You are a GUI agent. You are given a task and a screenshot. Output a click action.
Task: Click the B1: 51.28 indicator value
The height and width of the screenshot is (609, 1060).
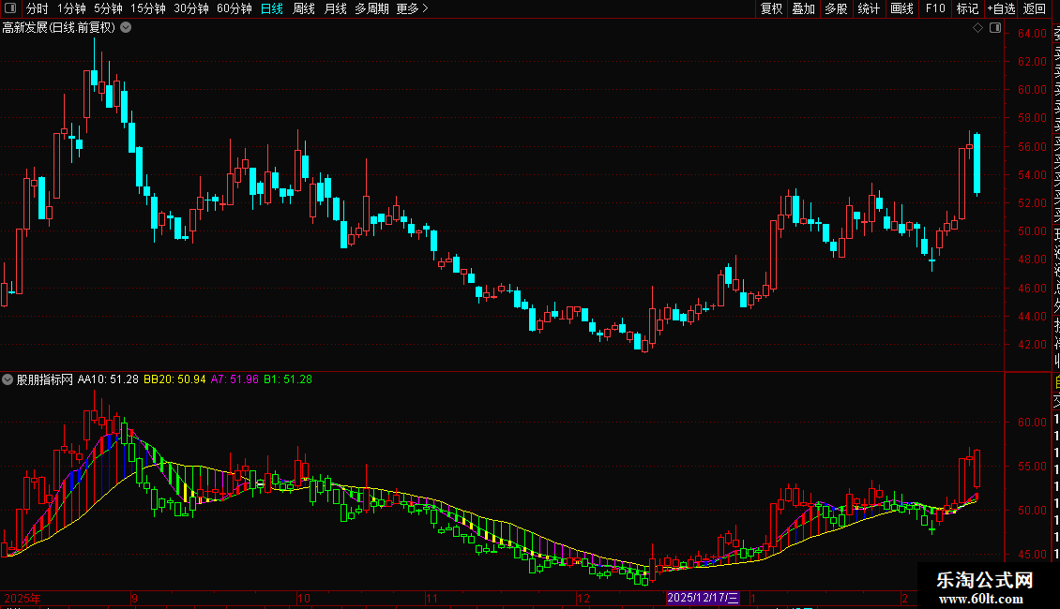288,379
